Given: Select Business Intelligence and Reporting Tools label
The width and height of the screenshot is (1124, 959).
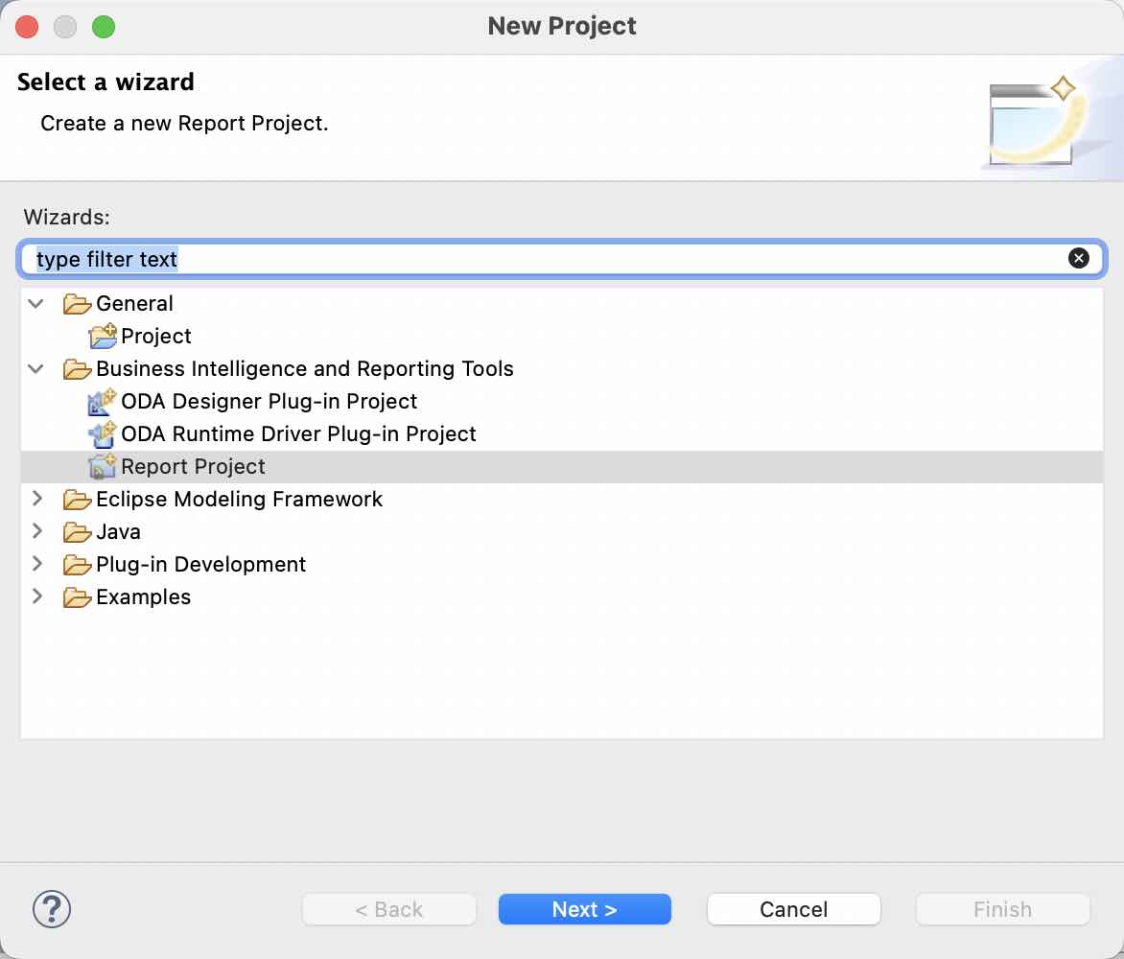Looking at the screenshot, I should pyautogui.click(x=305, y=369).
